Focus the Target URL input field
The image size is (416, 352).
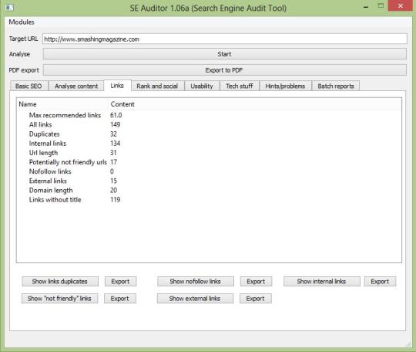pos(225,39)
